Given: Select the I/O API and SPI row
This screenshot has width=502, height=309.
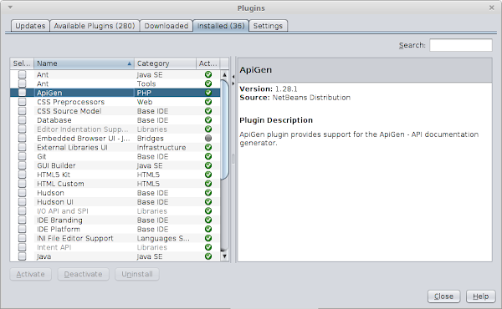Looking at the screenshot, I should [x=115, y=211].
